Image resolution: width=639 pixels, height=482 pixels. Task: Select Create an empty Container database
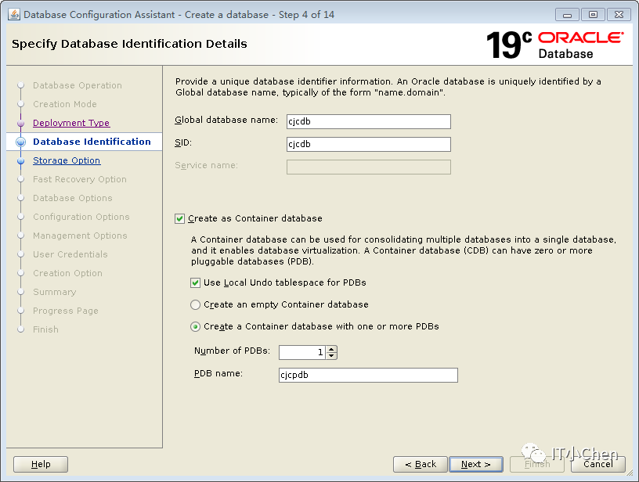pyautogui.click(x=195, y=304)
